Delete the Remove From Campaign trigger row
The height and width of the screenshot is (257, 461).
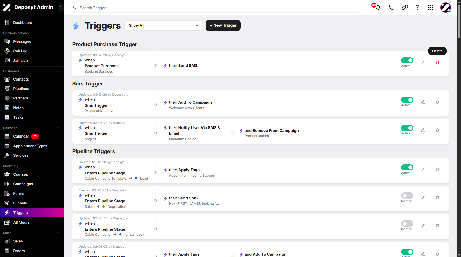click(x=437, y=130)
